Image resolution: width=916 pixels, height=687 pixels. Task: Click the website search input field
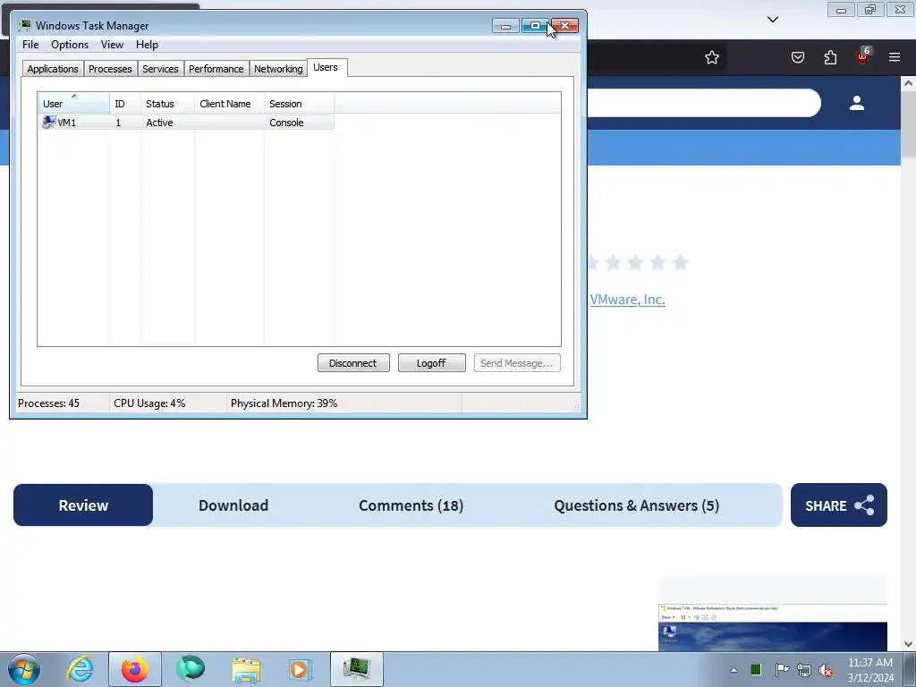tap(703, 103)
